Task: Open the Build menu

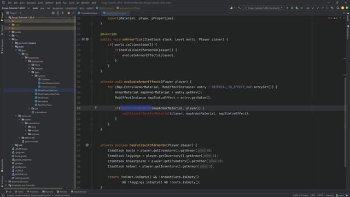Action: pyautogui.click(x=59, y=3)
